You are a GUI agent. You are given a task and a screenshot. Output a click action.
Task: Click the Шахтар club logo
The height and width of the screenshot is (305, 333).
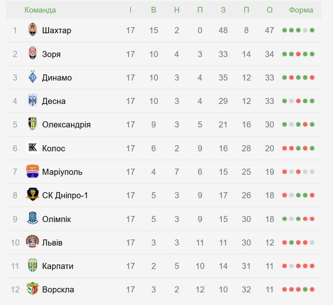click(33, 30)
